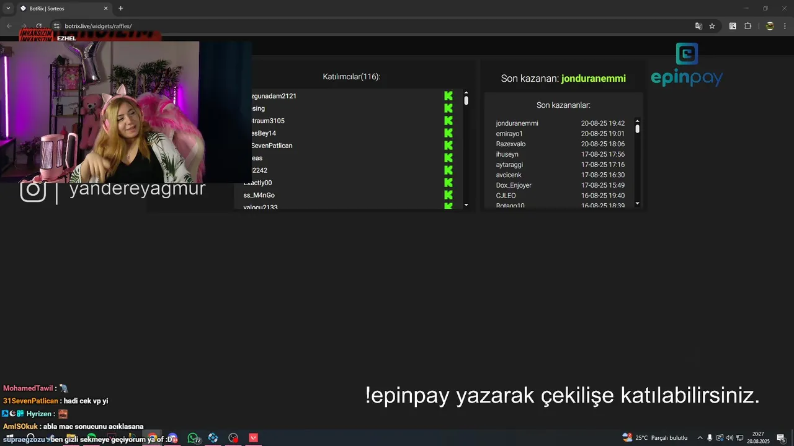794x446 pixels.
Task: Select winner row avcicenk
Action: pos(560,175)
